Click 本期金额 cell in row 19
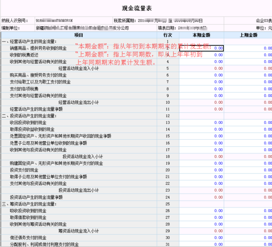 tap(201, 164)
